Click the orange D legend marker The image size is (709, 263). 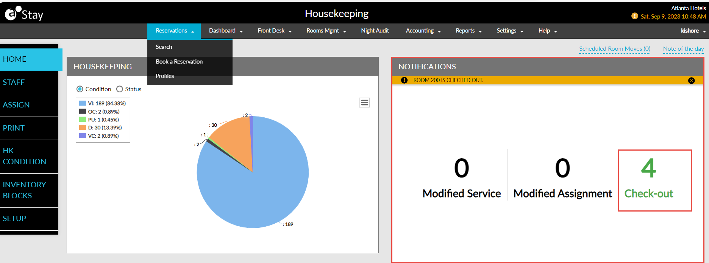click(x=83, y=128)
